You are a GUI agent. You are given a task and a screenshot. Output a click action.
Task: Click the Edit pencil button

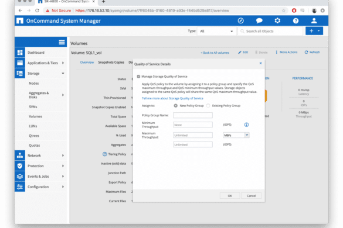[243, 53]
